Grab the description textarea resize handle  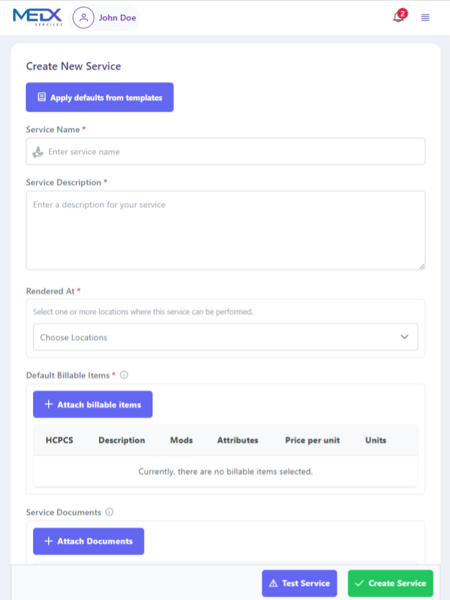coord(422,266)
